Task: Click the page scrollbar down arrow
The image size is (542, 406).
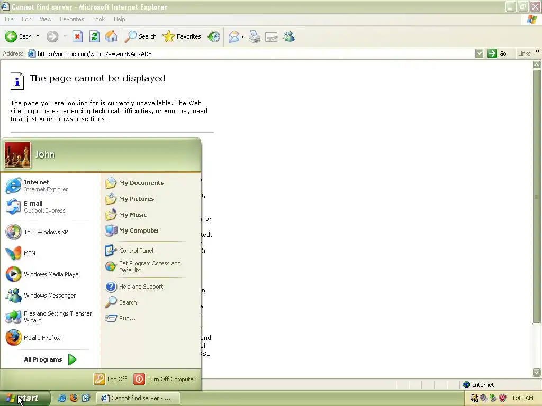Action: (x=537, y=372)
